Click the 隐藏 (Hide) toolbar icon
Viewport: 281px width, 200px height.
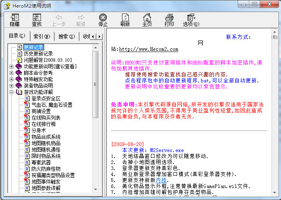[x=15, y=20]
